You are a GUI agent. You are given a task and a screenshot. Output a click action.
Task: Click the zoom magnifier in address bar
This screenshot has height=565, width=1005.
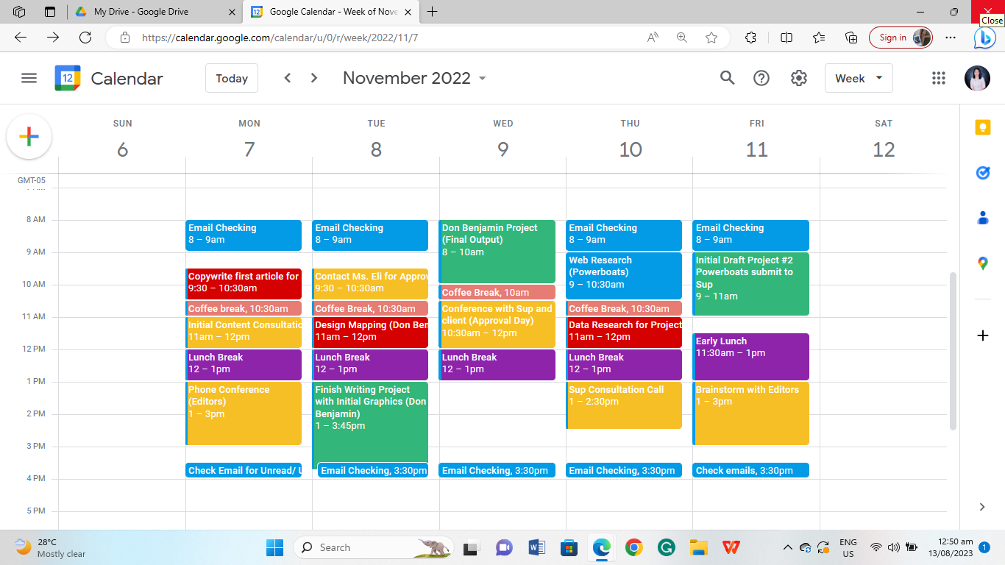tap(682, 38)
